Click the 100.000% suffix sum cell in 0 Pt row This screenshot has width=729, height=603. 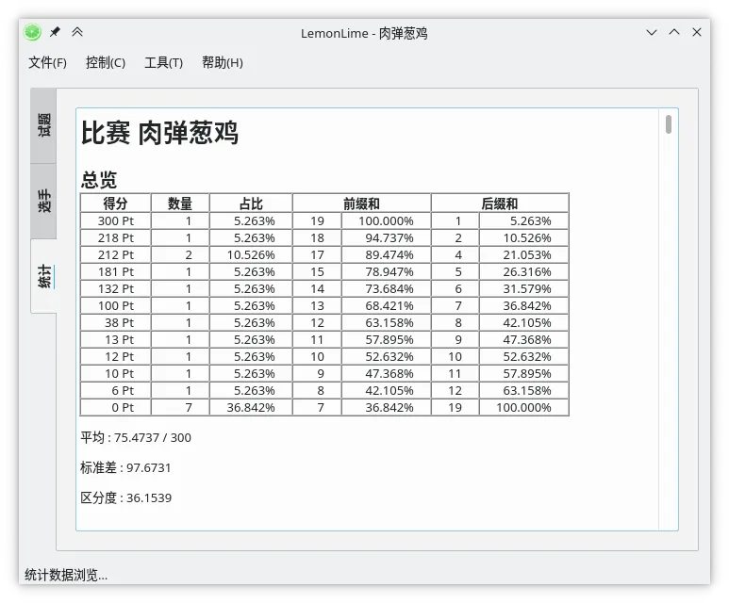click(524, 407)
